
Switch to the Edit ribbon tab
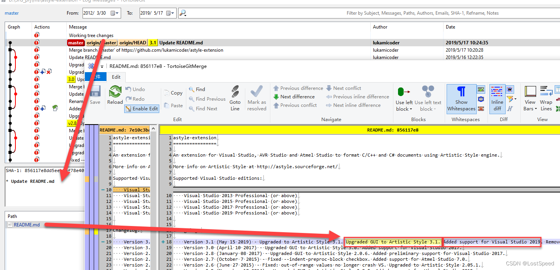click(x=116, y=77)
